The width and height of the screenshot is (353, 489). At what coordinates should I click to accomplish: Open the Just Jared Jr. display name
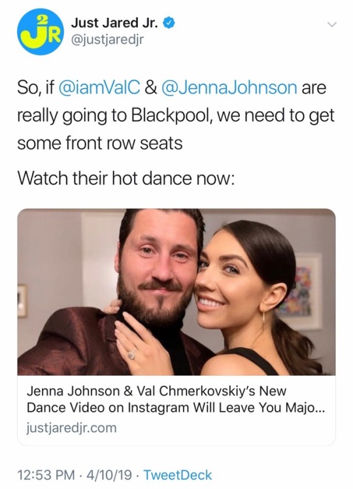115,24
